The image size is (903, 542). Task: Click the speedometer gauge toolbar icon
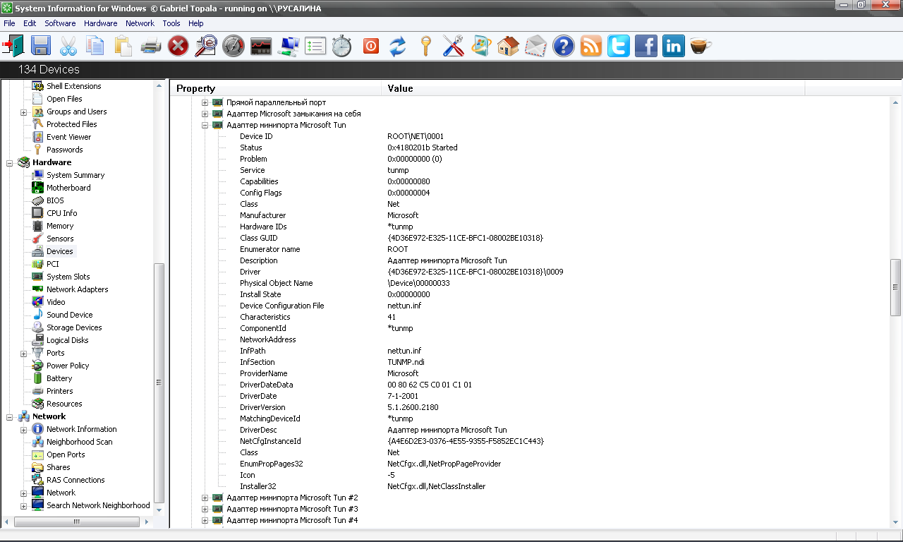(x=234, y=47)
